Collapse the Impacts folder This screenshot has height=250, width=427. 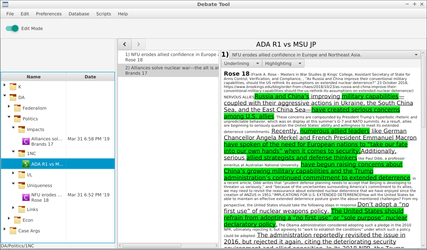(13, 128)
